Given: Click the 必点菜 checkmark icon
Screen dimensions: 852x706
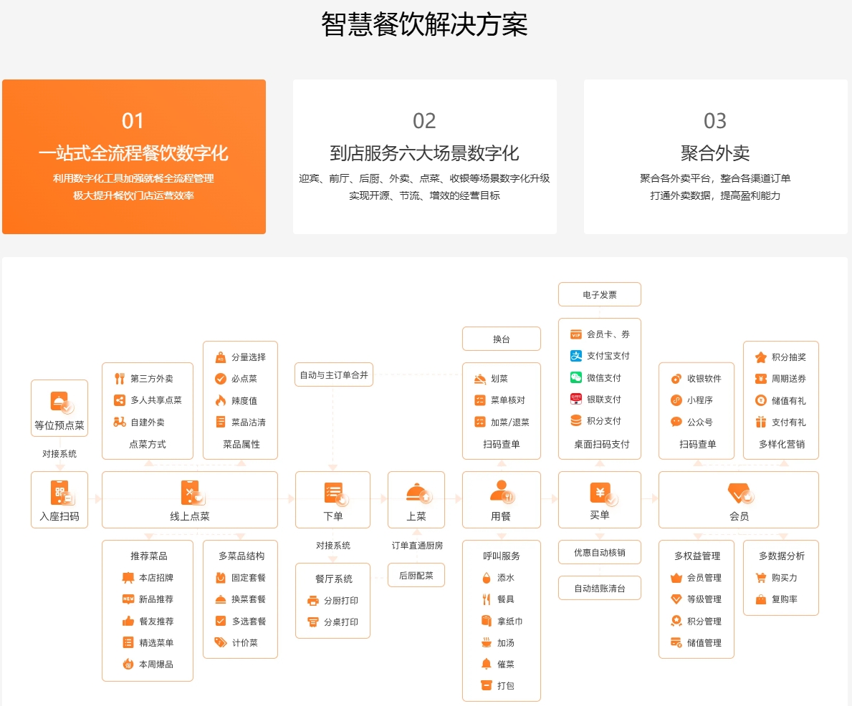Looking at the screenshot, I should (x=221, y=379).
